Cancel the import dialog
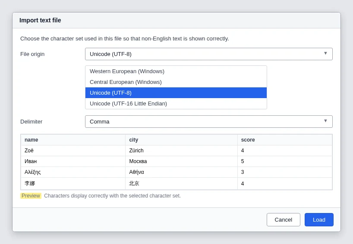The width and height of the screenshot is (353, 244). (283, 219)
